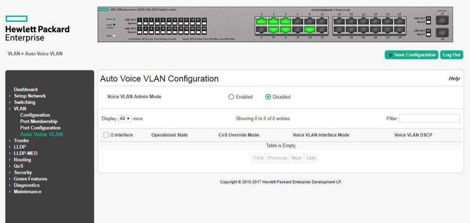Sort by Operational State column

[x=170, y=135]
